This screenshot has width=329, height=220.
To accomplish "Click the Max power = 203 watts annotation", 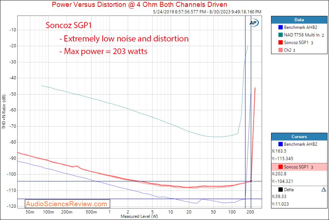I will tap(103, 51).
